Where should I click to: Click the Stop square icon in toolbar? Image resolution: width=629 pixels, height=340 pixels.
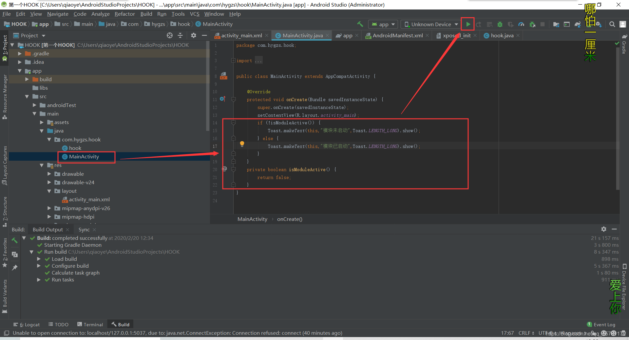(543, 24)
